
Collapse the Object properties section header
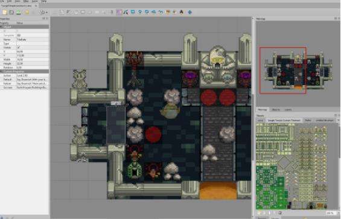pyautogui.click(x=24, y=27)
